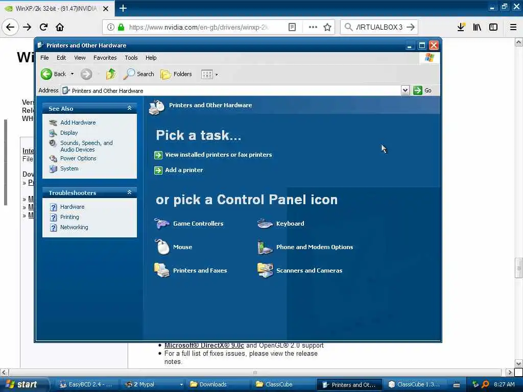Image resolution: width=523 pixels, height=392 pixels.
Task: Click the Microsoft DirectX 9.0c link
Action: (x=204, y=346)
